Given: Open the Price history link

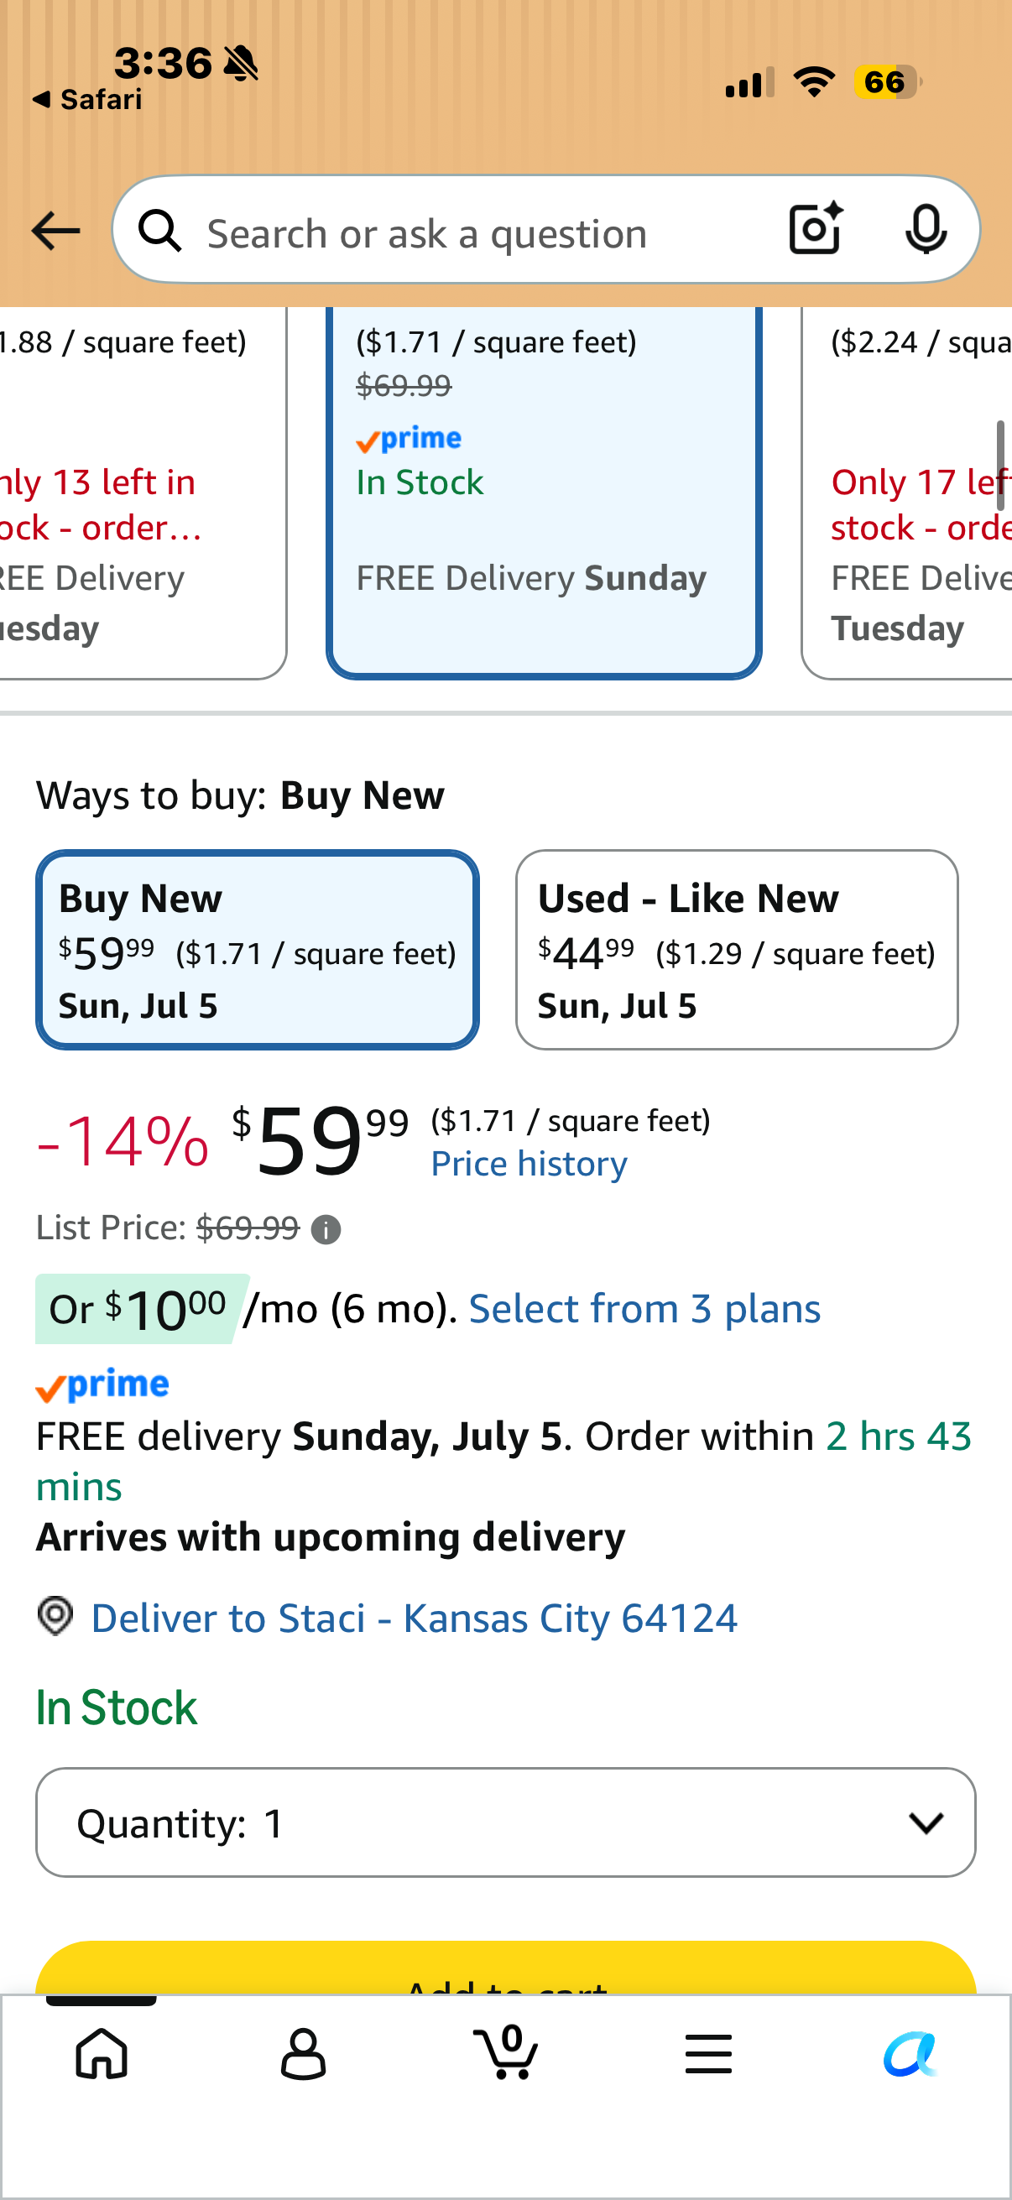Looking at the screenshot, I should click(529, 1164).
